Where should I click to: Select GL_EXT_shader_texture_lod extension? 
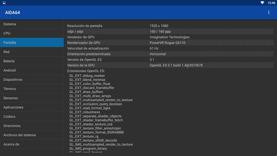91,124
